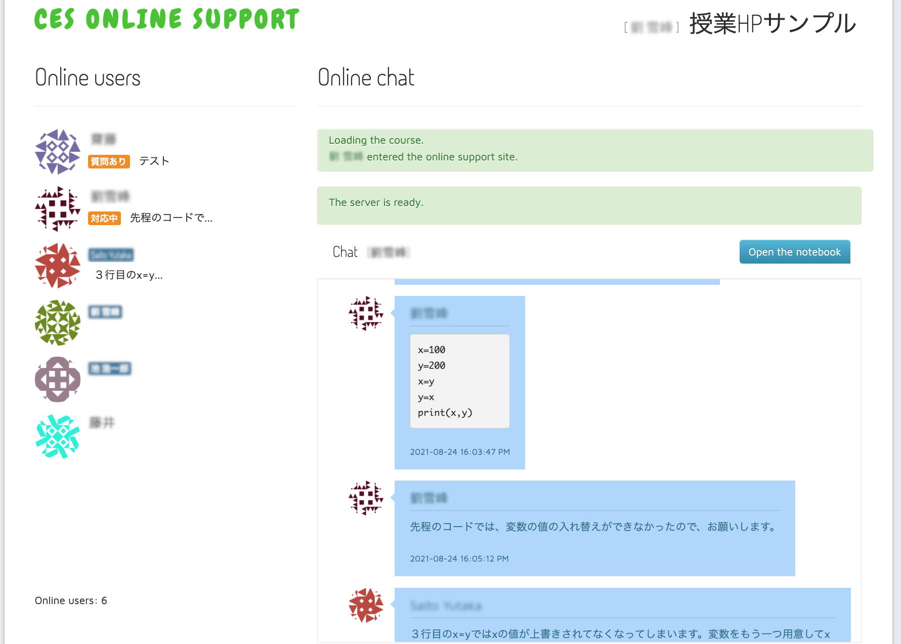
Task: Select the red pinwheel avatar in users list
Action: (x=58, y=266)
